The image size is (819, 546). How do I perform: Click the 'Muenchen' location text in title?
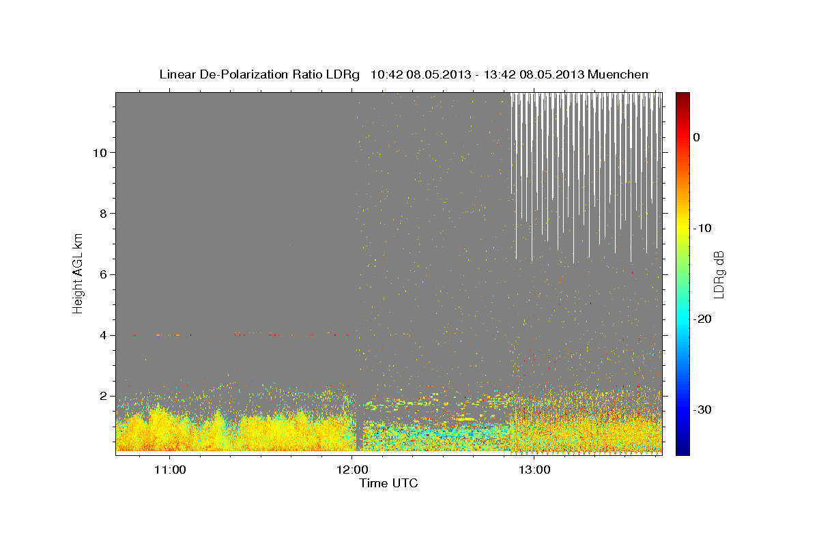618,74
